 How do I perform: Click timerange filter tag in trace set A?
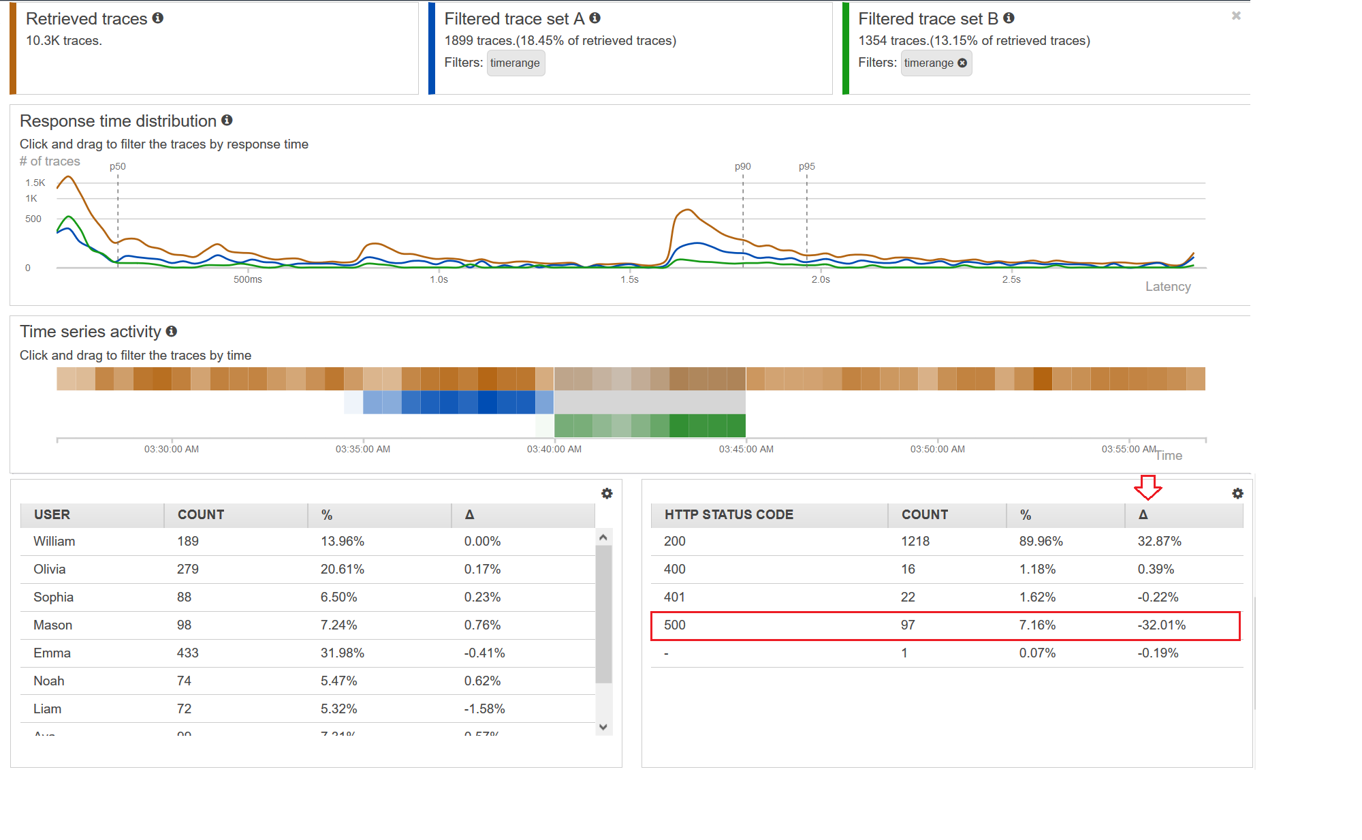tap(515, 63)
